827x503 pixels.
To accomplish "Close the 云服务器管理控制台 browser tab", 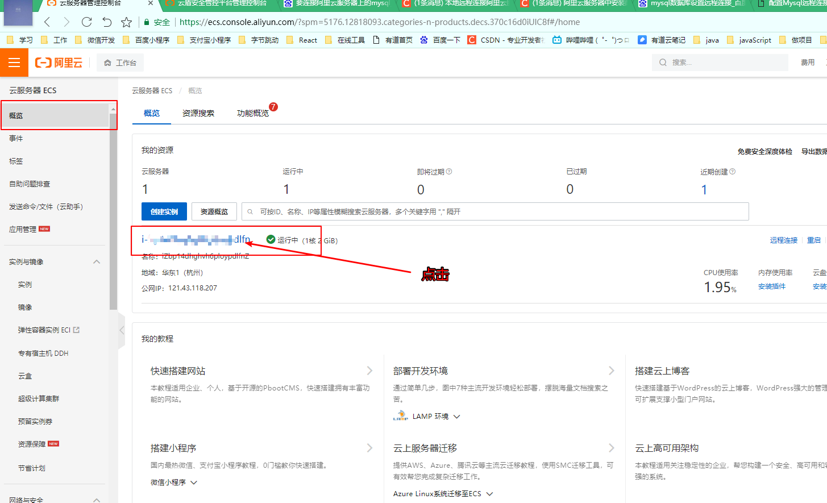I will tap(150, 3).
